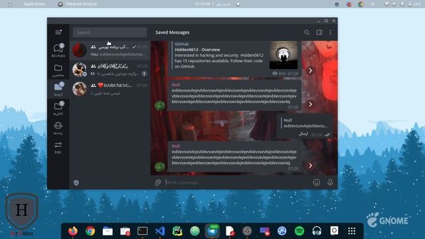Launch Google Chrome from the dock
Image resolution: width=425 pixels, height=239 pixels.
coord(90,231)
